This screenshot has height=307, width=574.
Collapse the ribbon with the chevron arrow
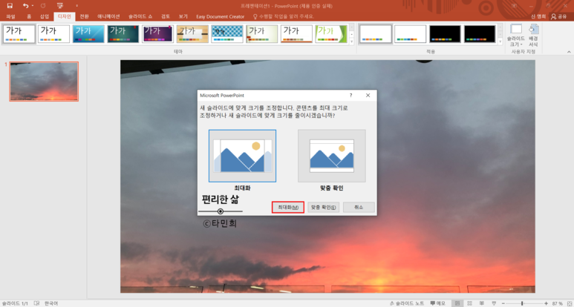(569, 52)
